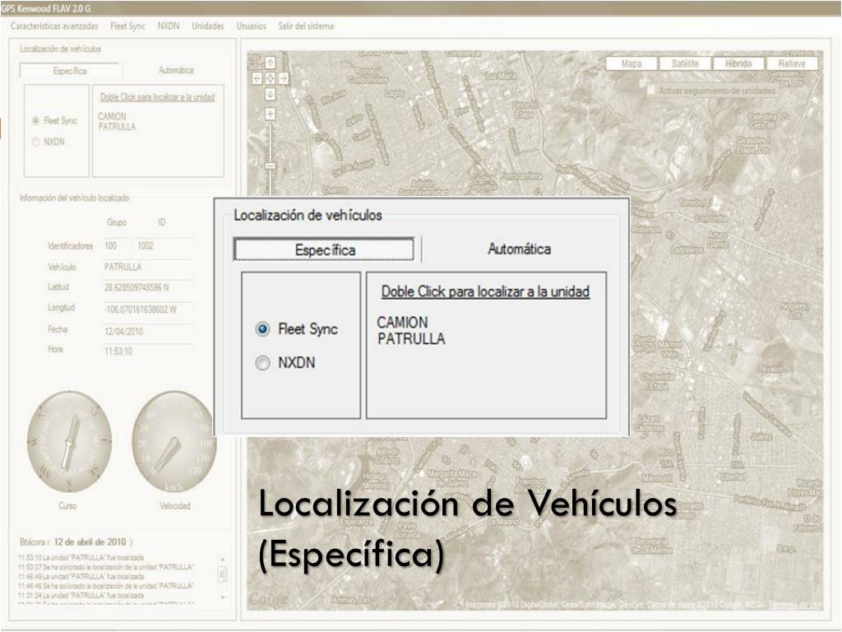
Task: Select log entry at 11:46:49
Action: point(81,576)
